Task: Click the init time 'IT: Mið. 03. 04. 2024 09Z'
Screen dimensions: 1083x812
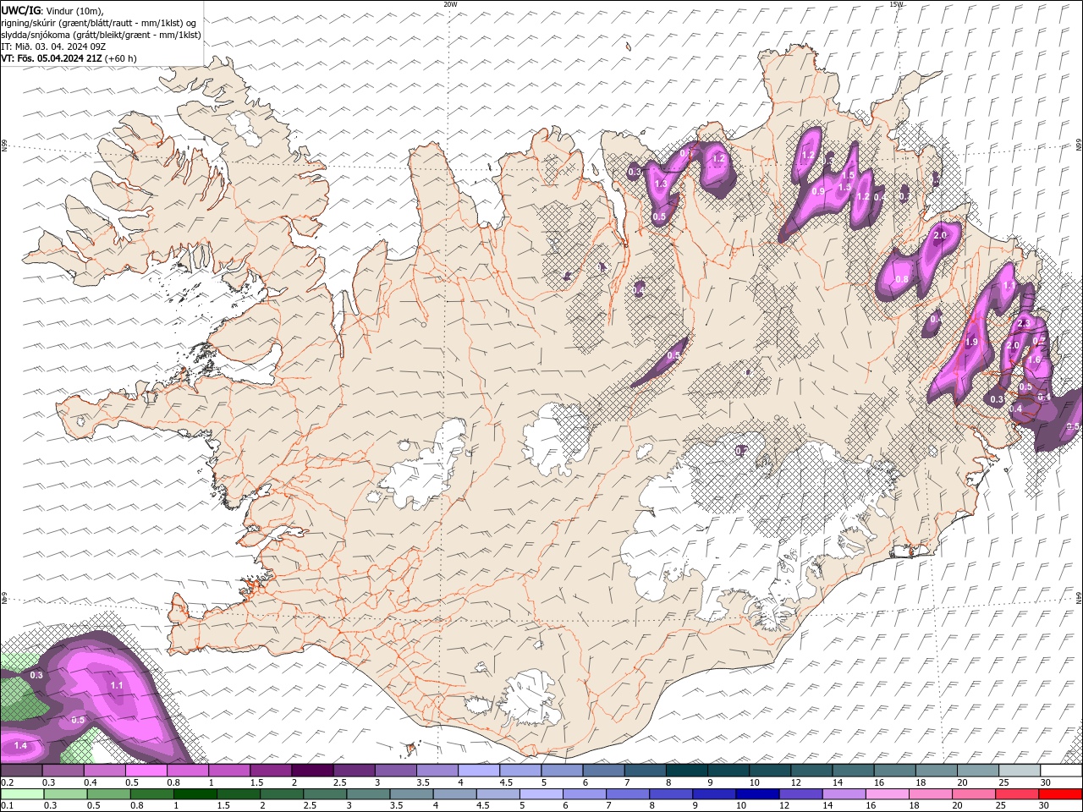Action: (52, 47)
